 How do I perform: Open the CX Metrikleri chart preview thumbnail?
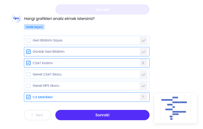click(x=175, y=108)
